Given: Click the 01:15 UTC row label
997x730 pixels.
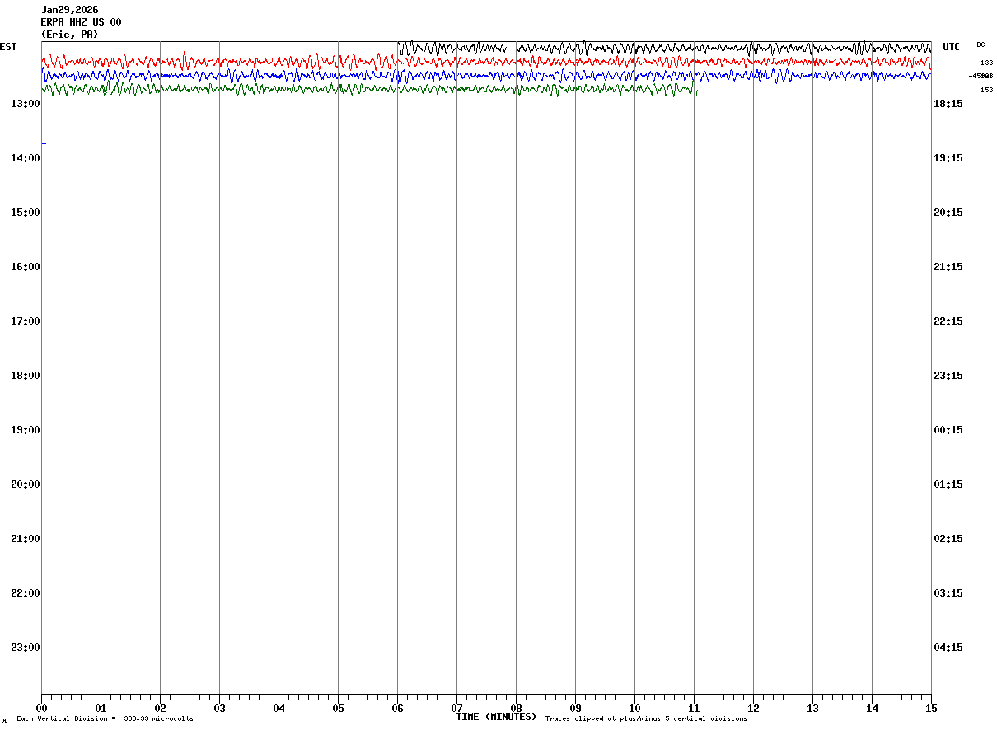Looking at the screenshot, I should point(948,484).
